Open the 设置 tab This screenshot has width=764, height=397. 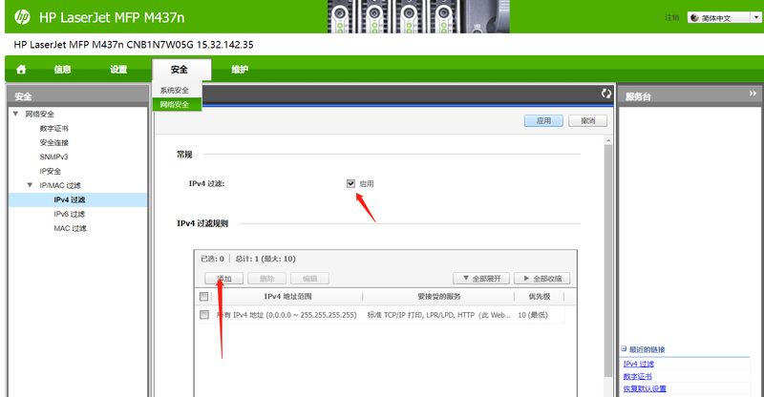coord(118,70)
